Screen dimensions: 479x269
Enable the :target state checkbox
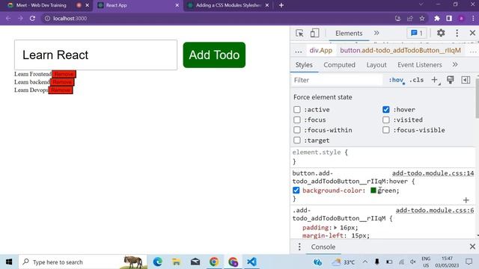pyautogui.click(x=297, y=140)
